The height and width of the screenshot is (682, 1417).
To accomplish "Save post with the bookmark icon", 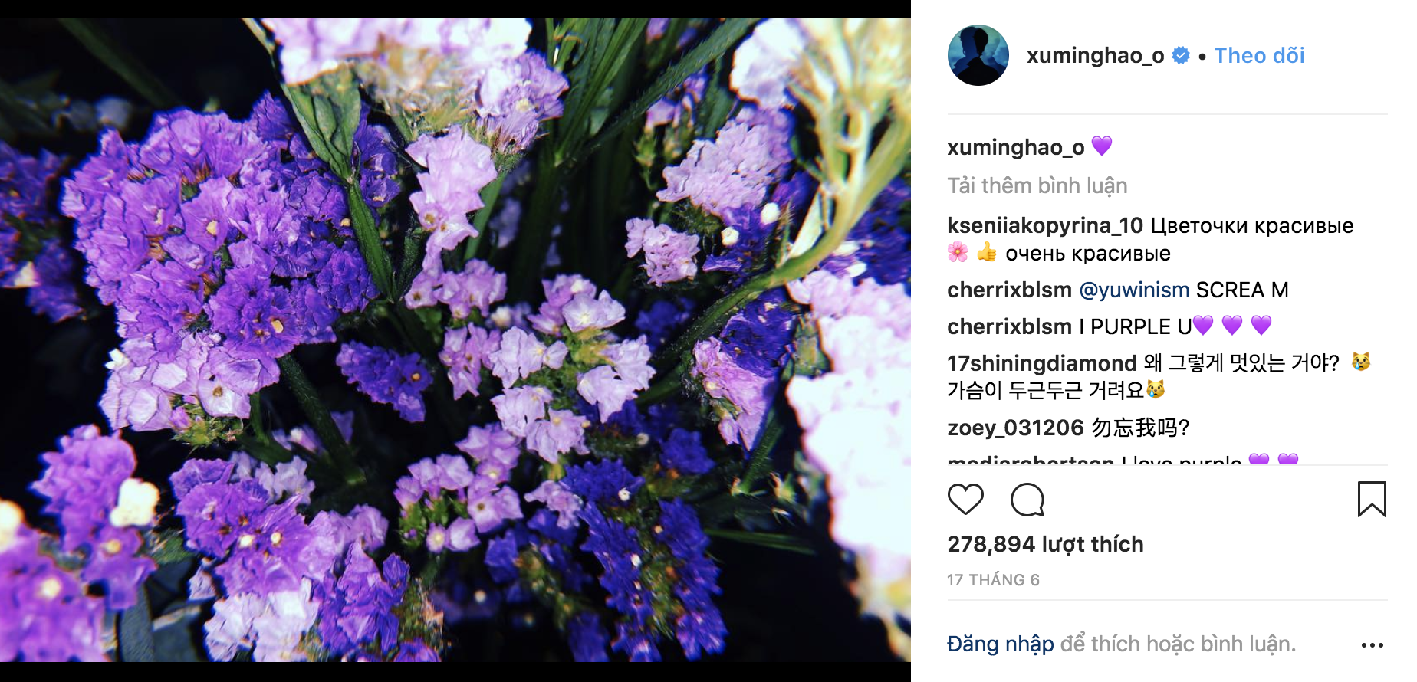I will coord(1371,500).
